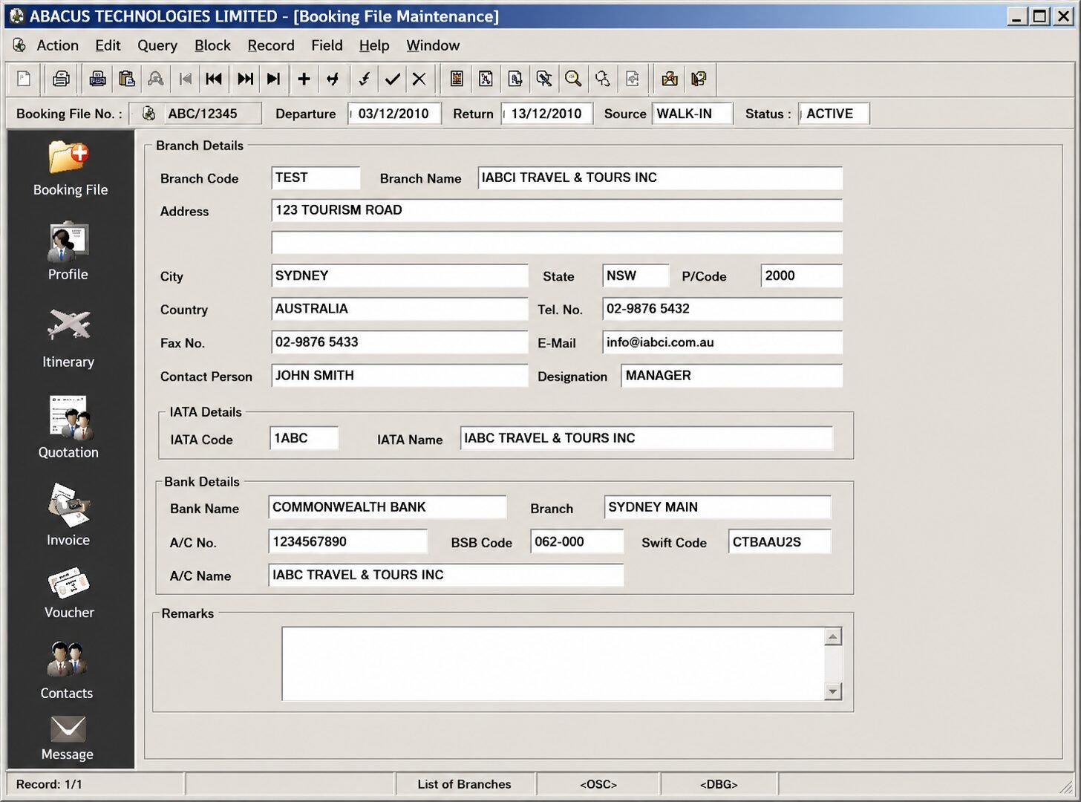This screenshot has height=802, width=1081.
Task: Click the help question mark toolbar icon
Action: (699, 79)
